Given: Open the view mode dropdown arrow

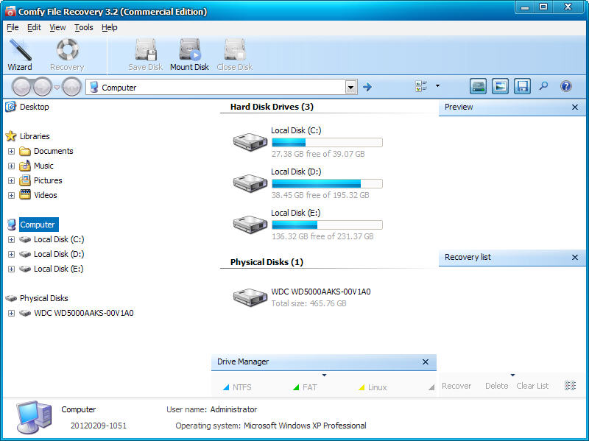Looking at the screenshot, I should [x=437, y=86].
